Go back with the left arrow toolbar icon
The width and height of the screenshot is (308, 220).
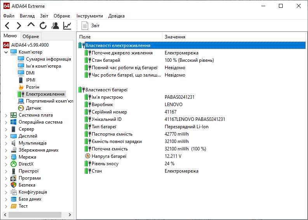pyautogui.click(x=7, y=26)
